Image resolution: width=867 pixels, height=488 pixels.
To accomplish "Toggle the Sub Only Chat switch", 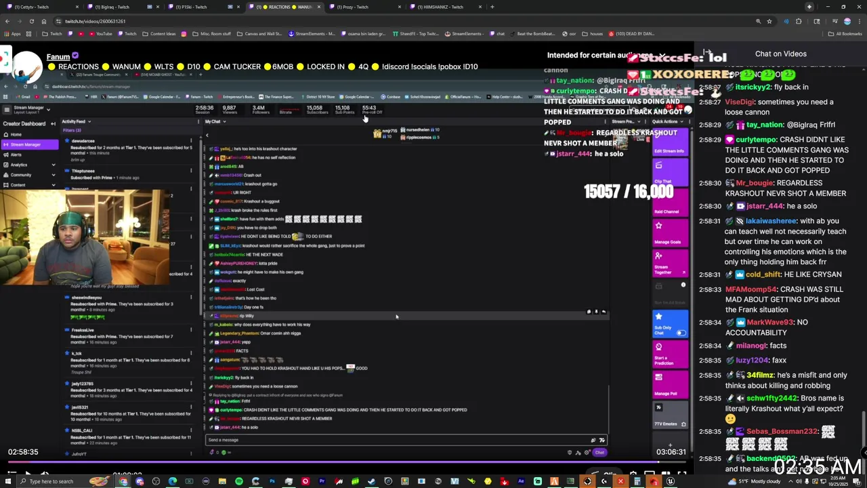I will (x=680, y=333).
